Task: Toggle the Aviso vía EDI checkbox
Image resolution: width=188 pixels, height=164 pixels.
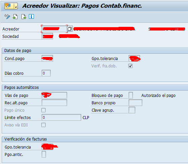Action: click(43, 125)
